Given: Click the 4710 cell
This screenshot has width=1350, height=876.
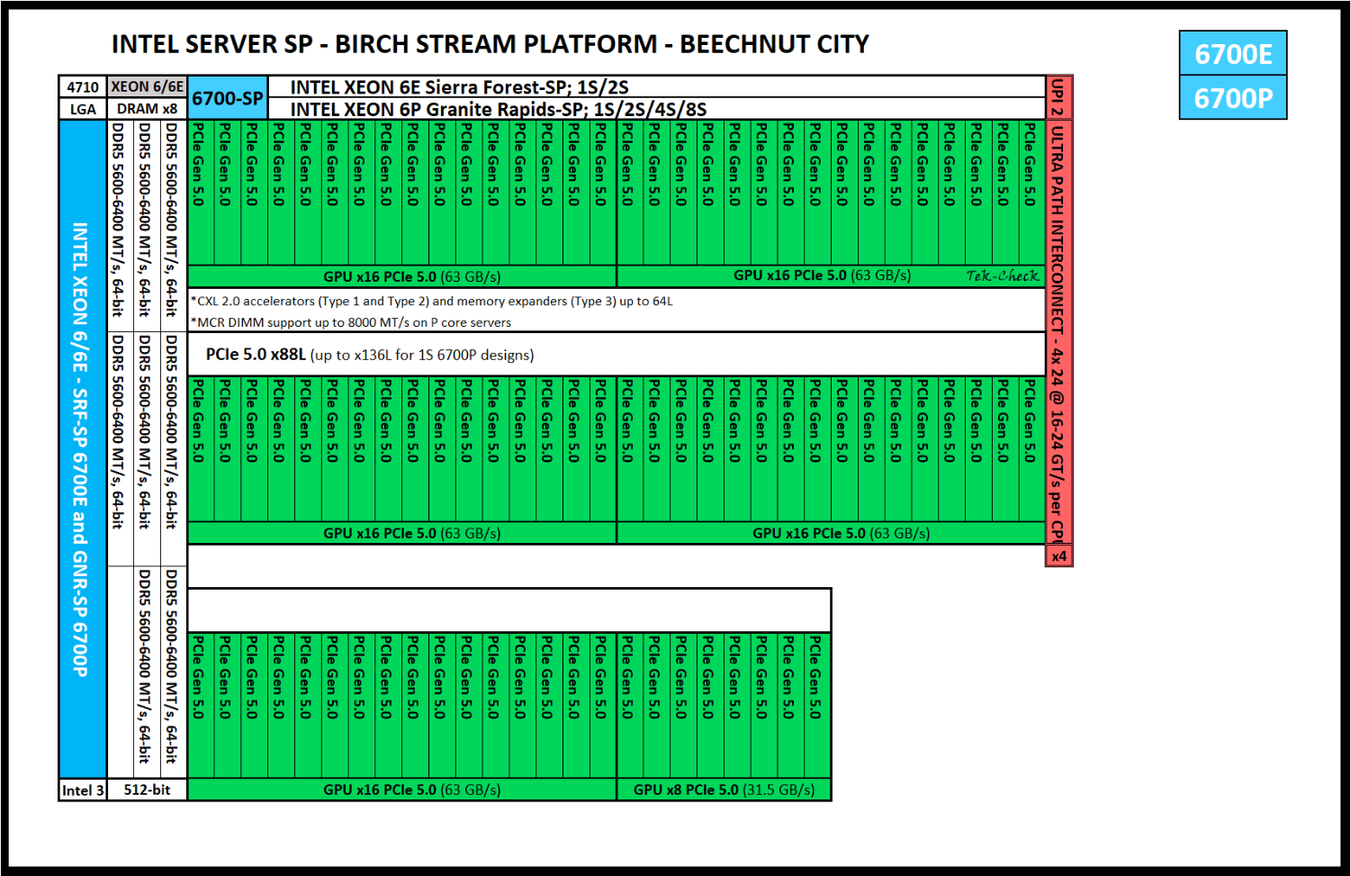Looking at the screenshot, I should [x=83, y=86].
